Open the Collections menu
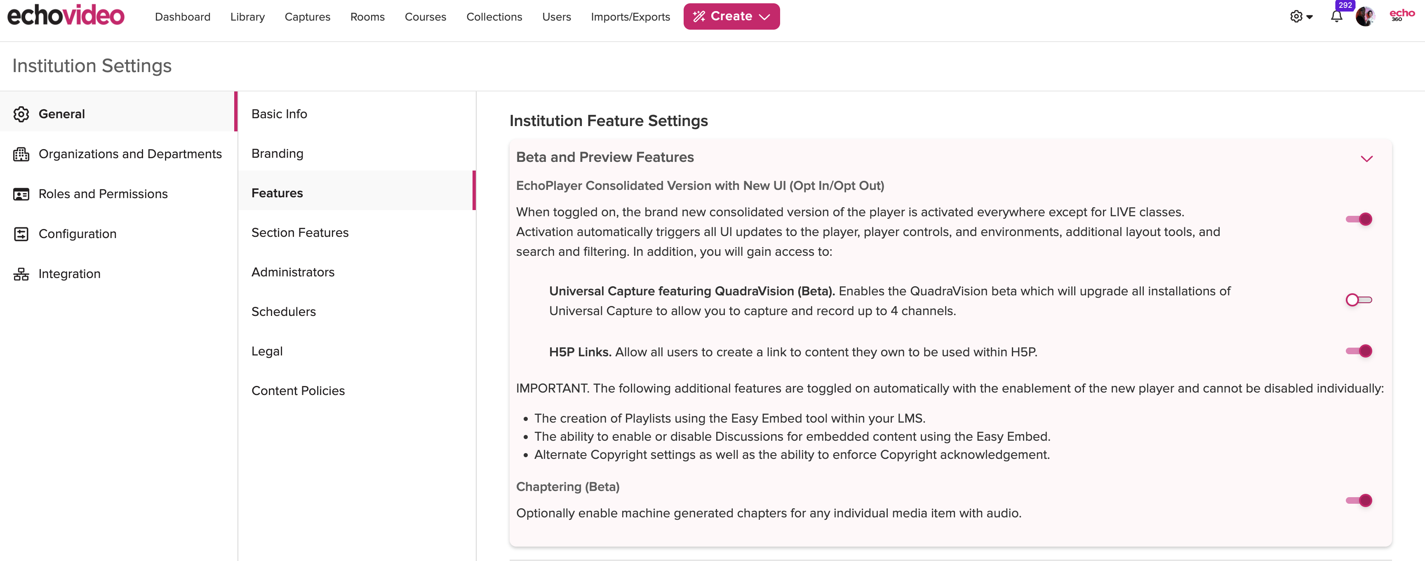This screenshot has height=561, width=1425. click(494, 16)
